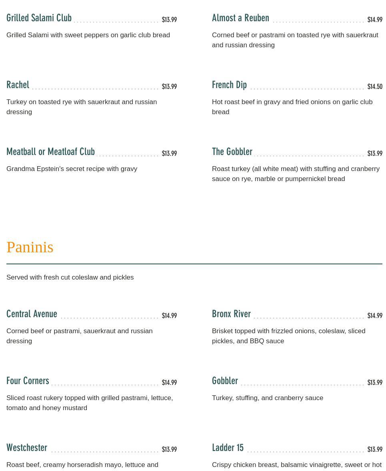Screen dimensions: 386x471
Task: Click the Grilled Salami Club item title
Action: 39,18
